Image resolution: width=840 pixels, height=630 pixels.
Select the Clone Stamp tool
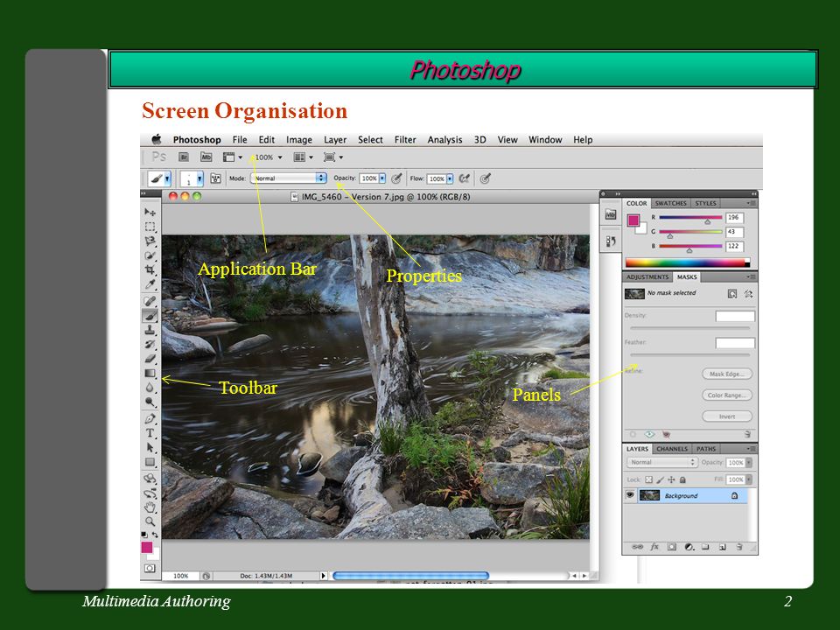tap(150, 330)
